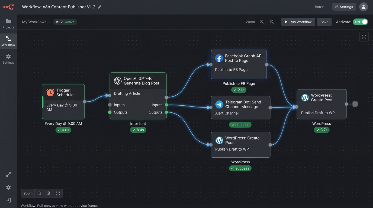Click zoom in in bottom zoom bar

(49, 193)
